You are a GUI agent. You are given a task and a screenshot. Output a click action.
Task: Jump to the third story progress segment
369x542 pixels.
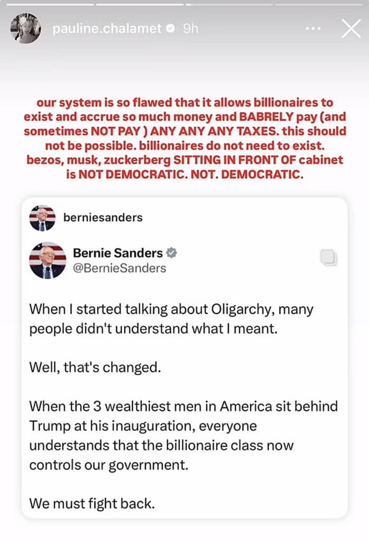tap(230, 4)
